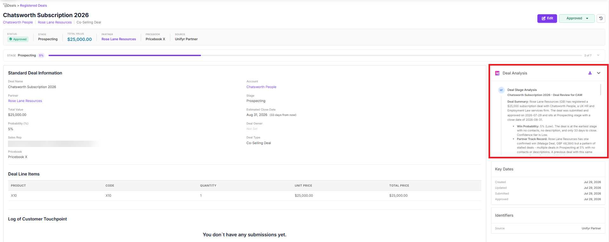
Task: Click the green Approved status badge
Action: tap(18, 39)
